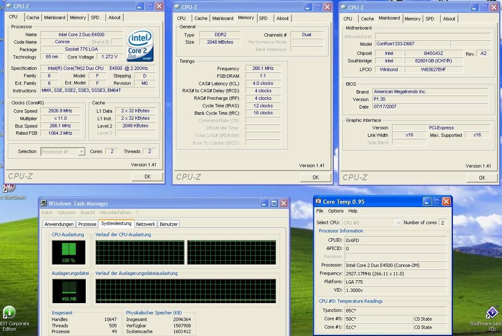Click the ConRoe1333-D667 model field
This screenshot has width=502, height=336.
tap(412, 44)
